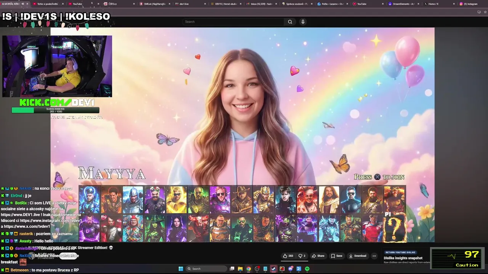Image resolution: width=488 pixels, height=274 pixels.
Task: Click the Press X to join prompt
Action: pyautogui.click(x=379, y=177)
